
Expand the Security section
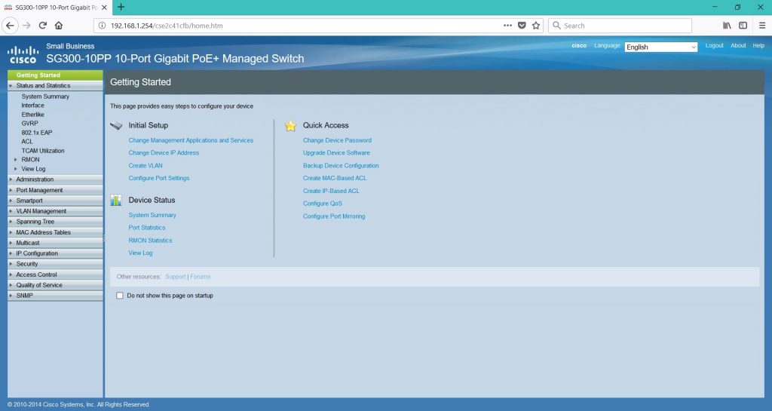pos(55,264)
